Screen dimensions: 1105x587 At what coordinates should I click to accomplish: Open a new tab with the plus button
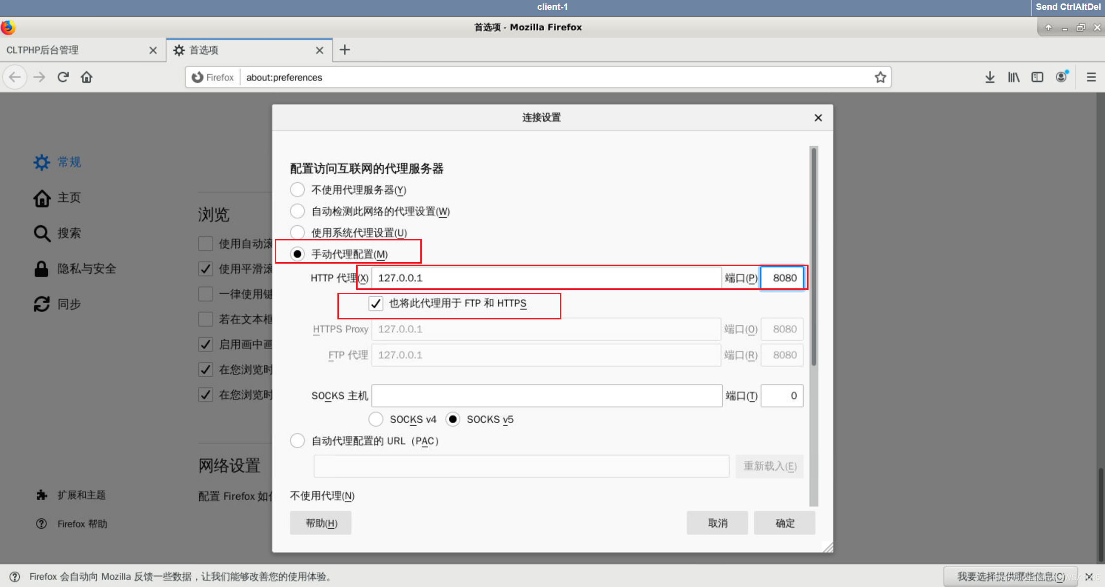tap(345, 50)
